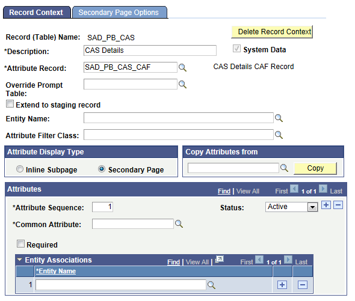Open lookup for Common Attribute field
The image size is (355, 301).
pyautogui.click(x=179, y=224)
